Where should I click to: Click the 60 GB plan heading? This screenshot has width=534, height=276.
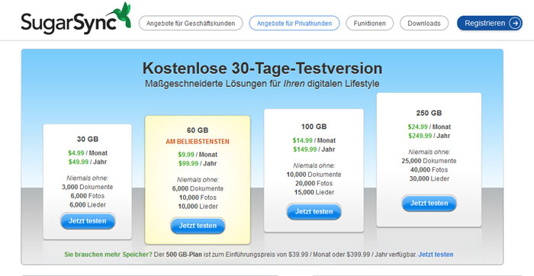(x=198, y=130)
